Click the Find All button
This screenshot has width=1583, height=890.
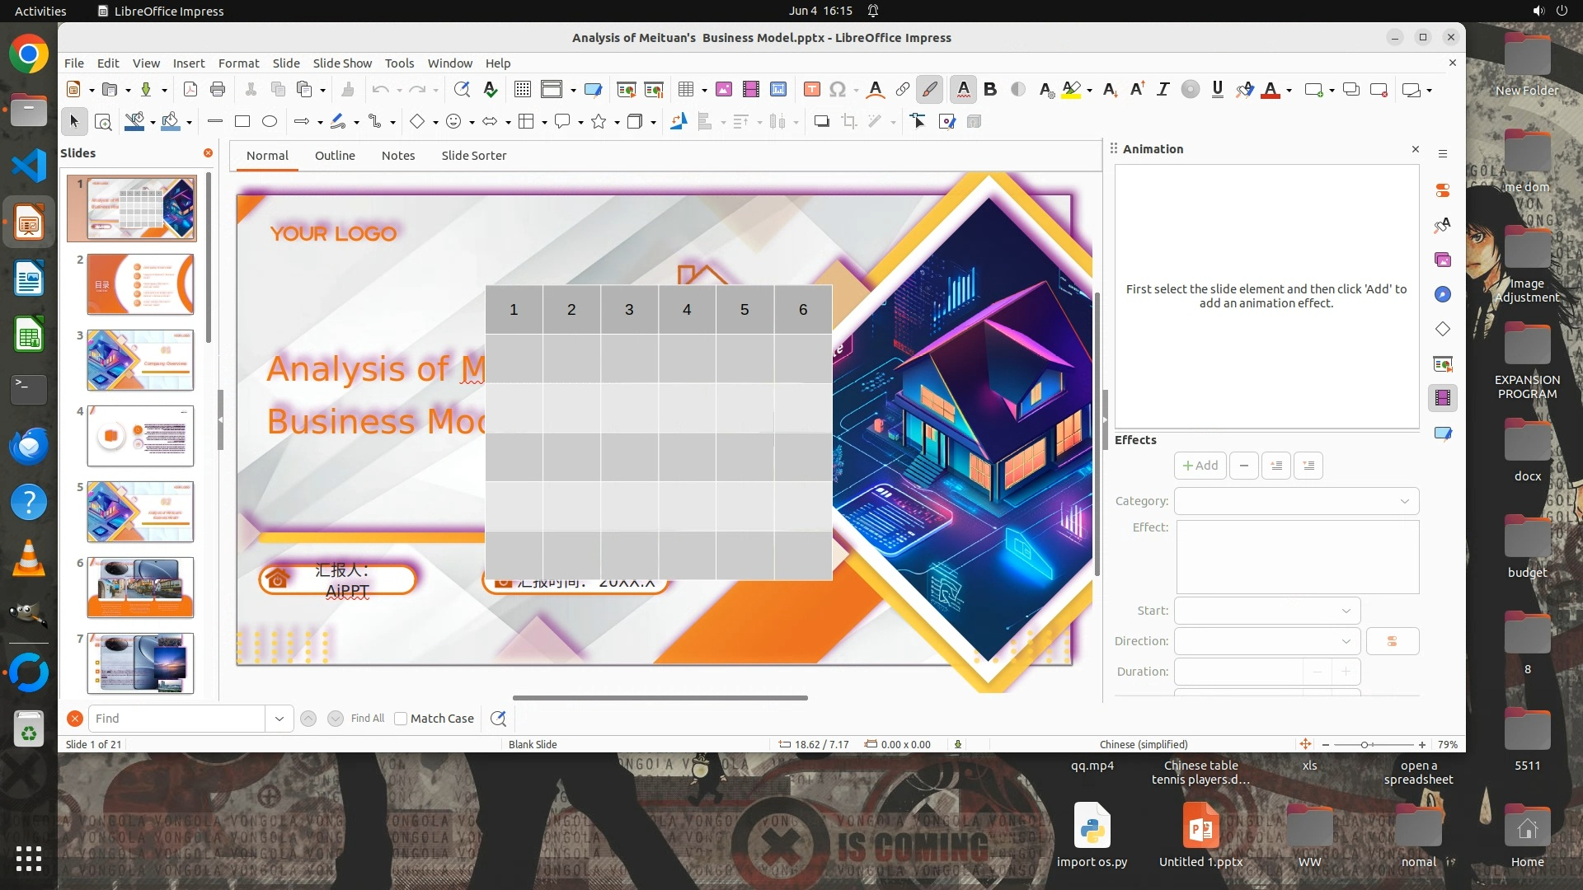367,719
